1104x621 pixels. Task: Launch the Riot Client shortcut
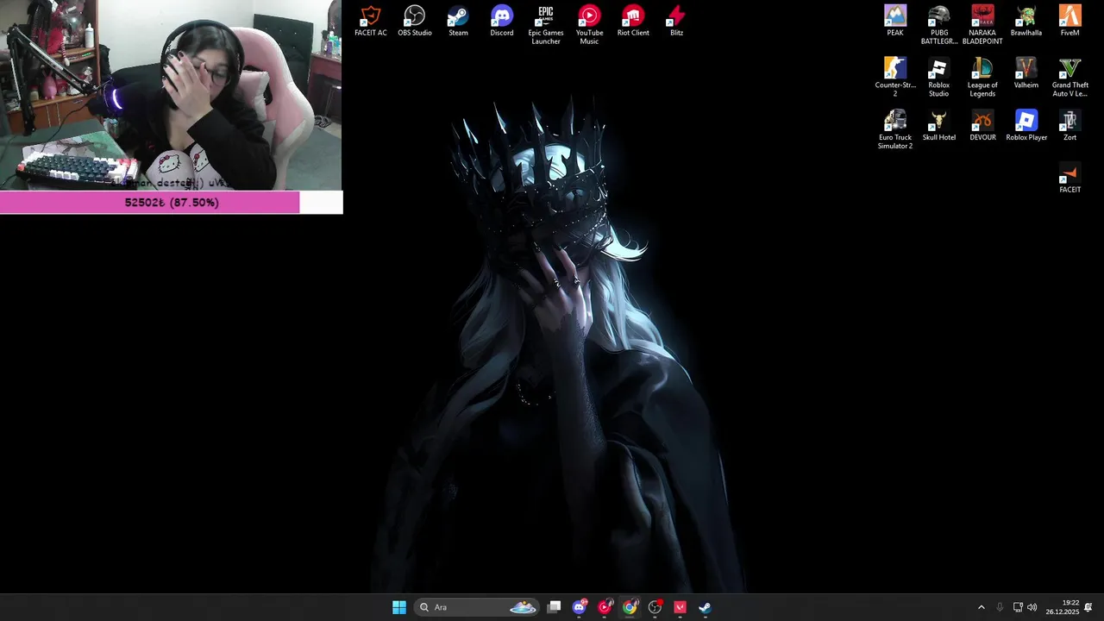click(x=633, y=22)
